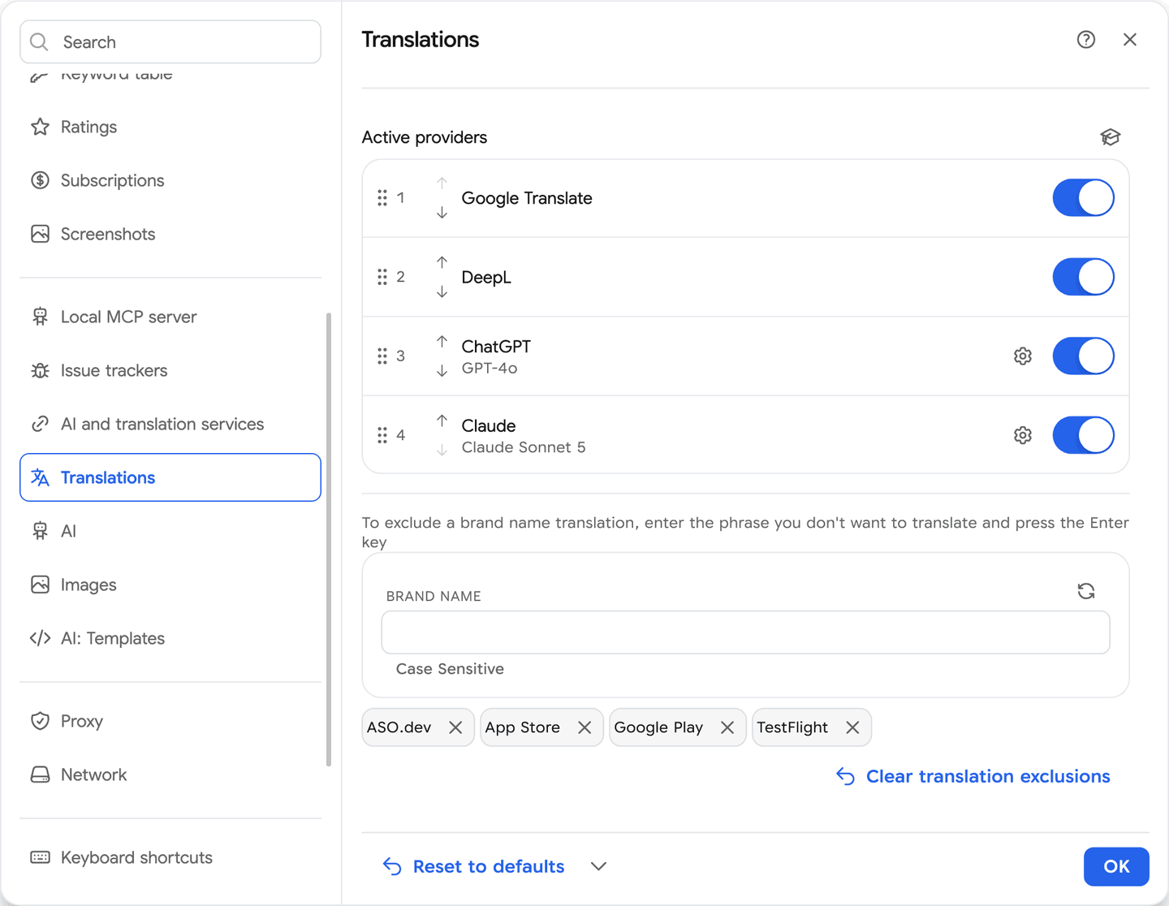The width and height of the screenshot is (1169, 906).
Task: Click Reset to defaults
Action: (x=473, y=866)
